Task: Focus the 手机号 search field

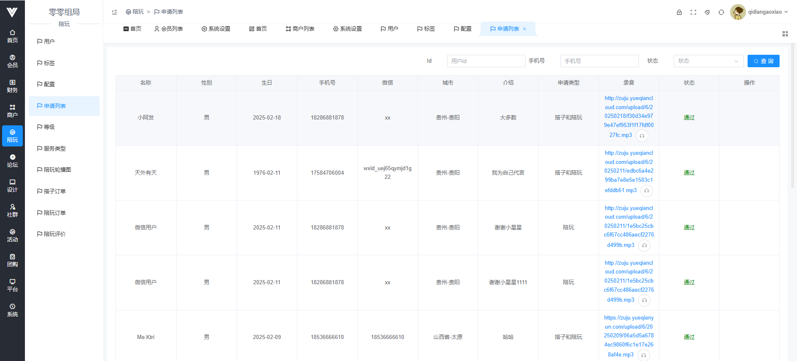Action: (599, 61)
